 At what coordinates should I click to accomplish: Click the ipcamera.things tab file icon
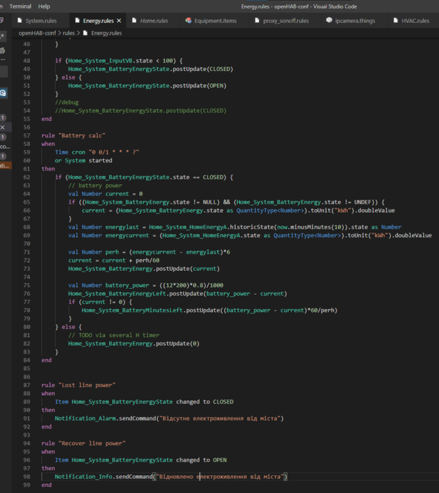click(x=329, y=20)
